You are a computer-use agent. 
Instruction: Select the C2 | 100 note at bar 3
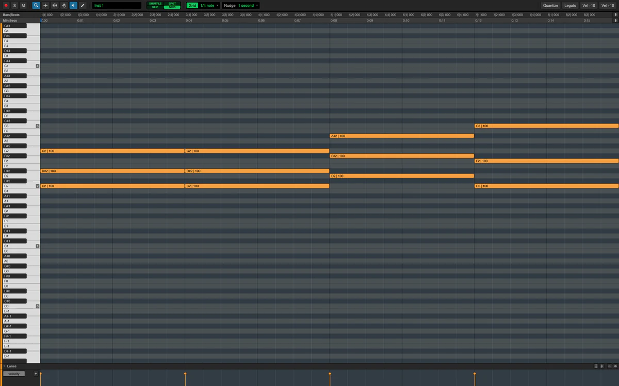(257, 186)
